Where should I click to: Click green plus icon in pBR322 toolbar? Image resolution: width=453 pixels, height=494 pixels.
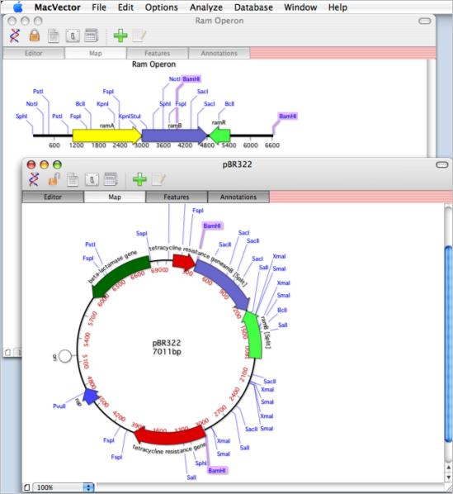(139, 179)
